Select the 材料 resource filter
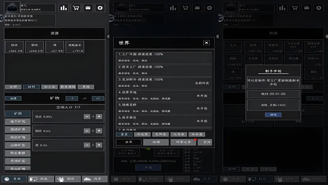Viewport: 328px width, 185px height. [31, 87]
